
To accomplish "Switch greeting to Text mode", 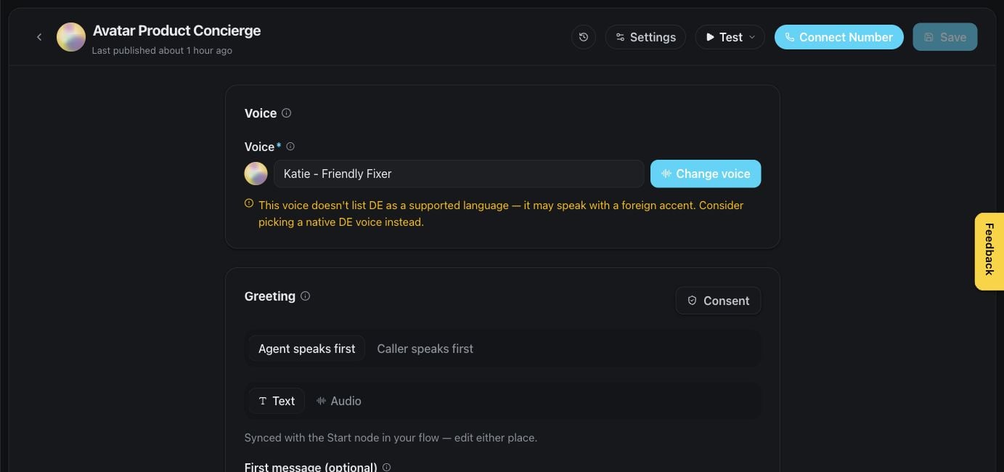I will [277, 401].
